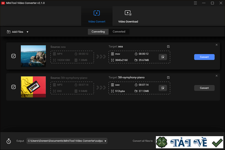The image size is (225, 150).
Task: Edit target name for sea file
Action: [168, 46]
